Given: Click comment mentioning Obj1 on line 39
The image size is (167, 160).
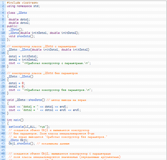Looking at the screenshot, I should point(49,130).
